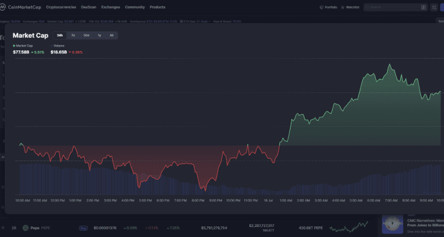Click the Pepe coin icon

pyautogui.click(x=26, y=227)
